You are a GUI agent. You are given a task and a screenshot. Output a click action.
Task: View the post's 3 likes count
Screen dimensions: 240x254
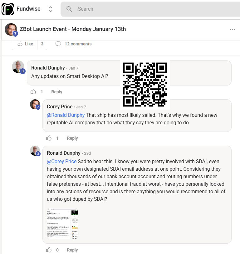pos(42,44)
